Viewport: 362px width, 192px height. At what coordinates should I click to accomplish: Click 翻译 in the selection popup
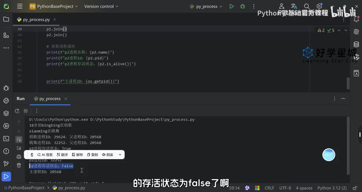[62, 155]
